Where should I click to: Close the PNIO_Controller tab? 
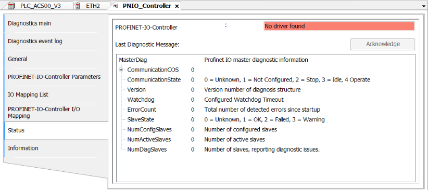pos(177,6)
